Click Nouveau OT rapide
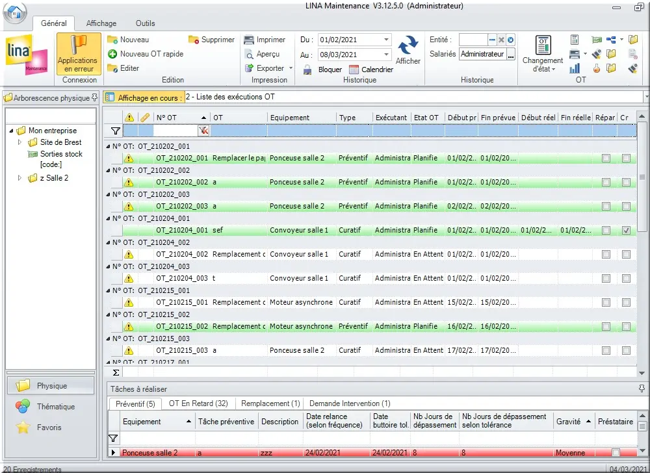 146,54
